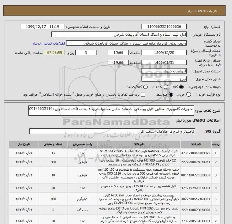This screenshot has height=224, width=232.
Task: Click the price validity date 1400/01/31
Action: point(164,62)
